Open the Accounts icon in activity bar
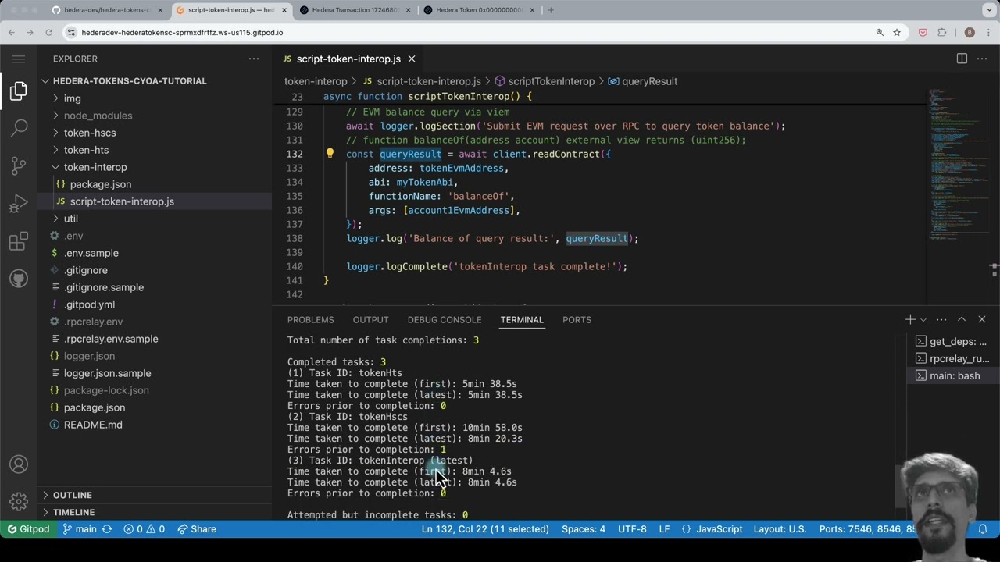1000x562 pixels. click(x=19, y=464)
